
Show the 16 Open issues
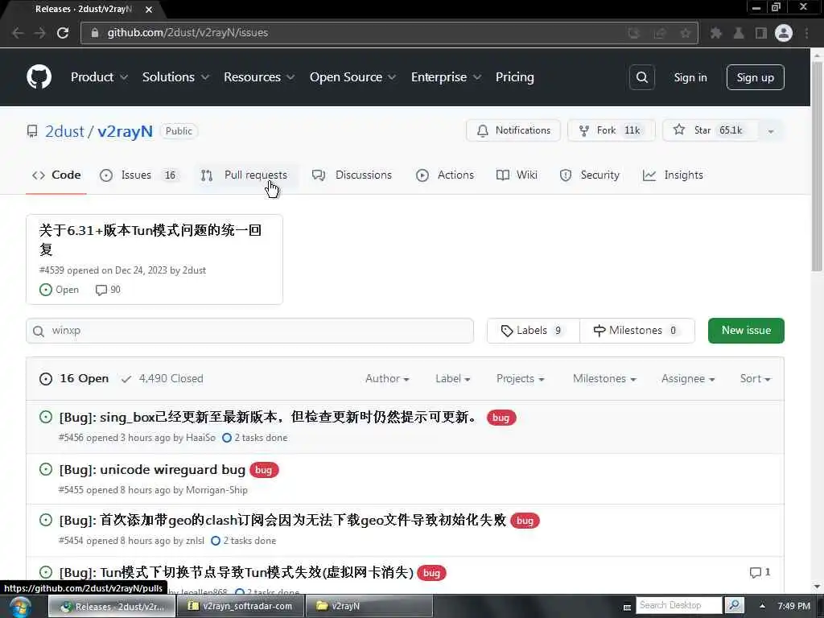pos(74,378)
